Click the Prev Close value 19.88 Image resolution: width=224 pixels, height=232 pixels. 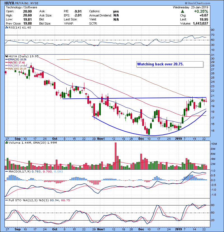27,23
